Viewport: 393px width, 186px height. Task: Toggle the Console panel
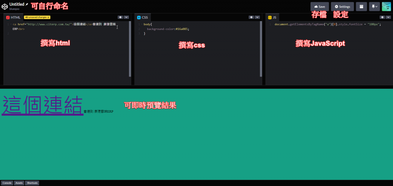point(7,183)
